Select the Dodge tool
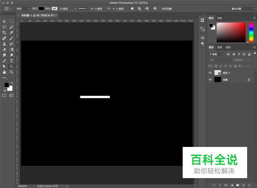Screen dimensions: 257x188 click(x=11, y=55)
